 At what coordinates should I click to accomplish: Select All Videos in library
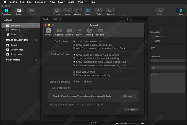[x=21, y=30]
